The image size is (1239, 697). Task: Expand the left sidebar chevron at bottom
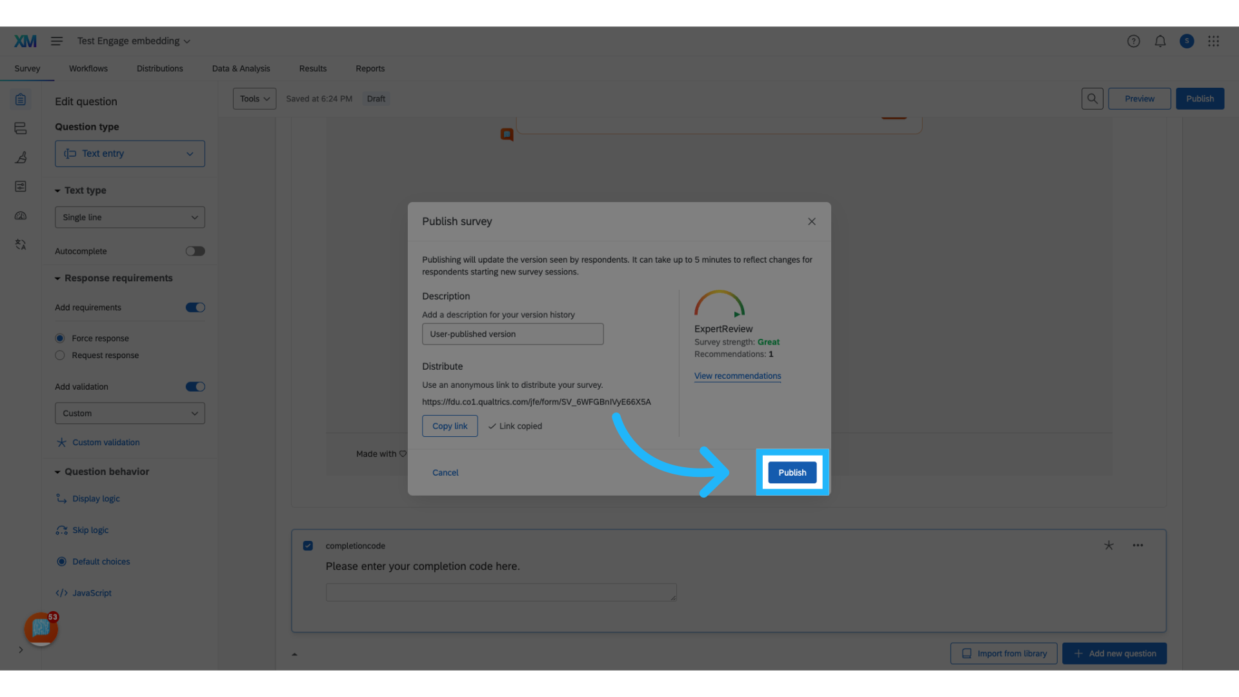pos(21,650)
